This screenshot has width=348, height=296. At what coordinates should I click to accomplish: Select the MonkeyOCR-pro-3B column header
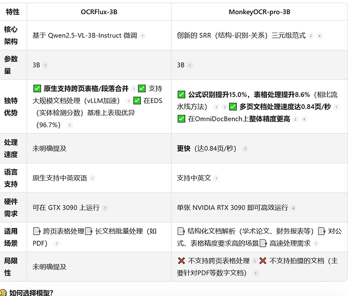coord(259,12)
